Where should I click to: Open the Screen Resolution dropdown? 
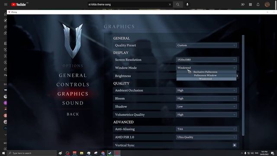206,60
